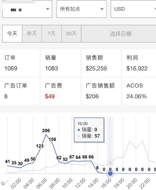Open the 选择日期 date picker

click(x=119, y=34)
